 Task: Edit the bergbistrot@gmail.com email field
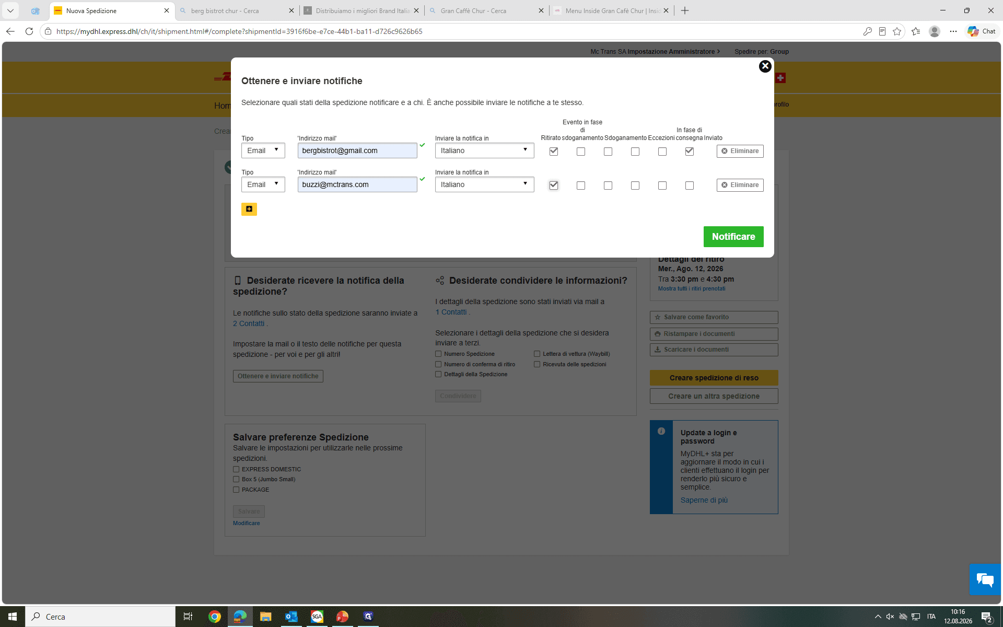click(x=357, y=150)
